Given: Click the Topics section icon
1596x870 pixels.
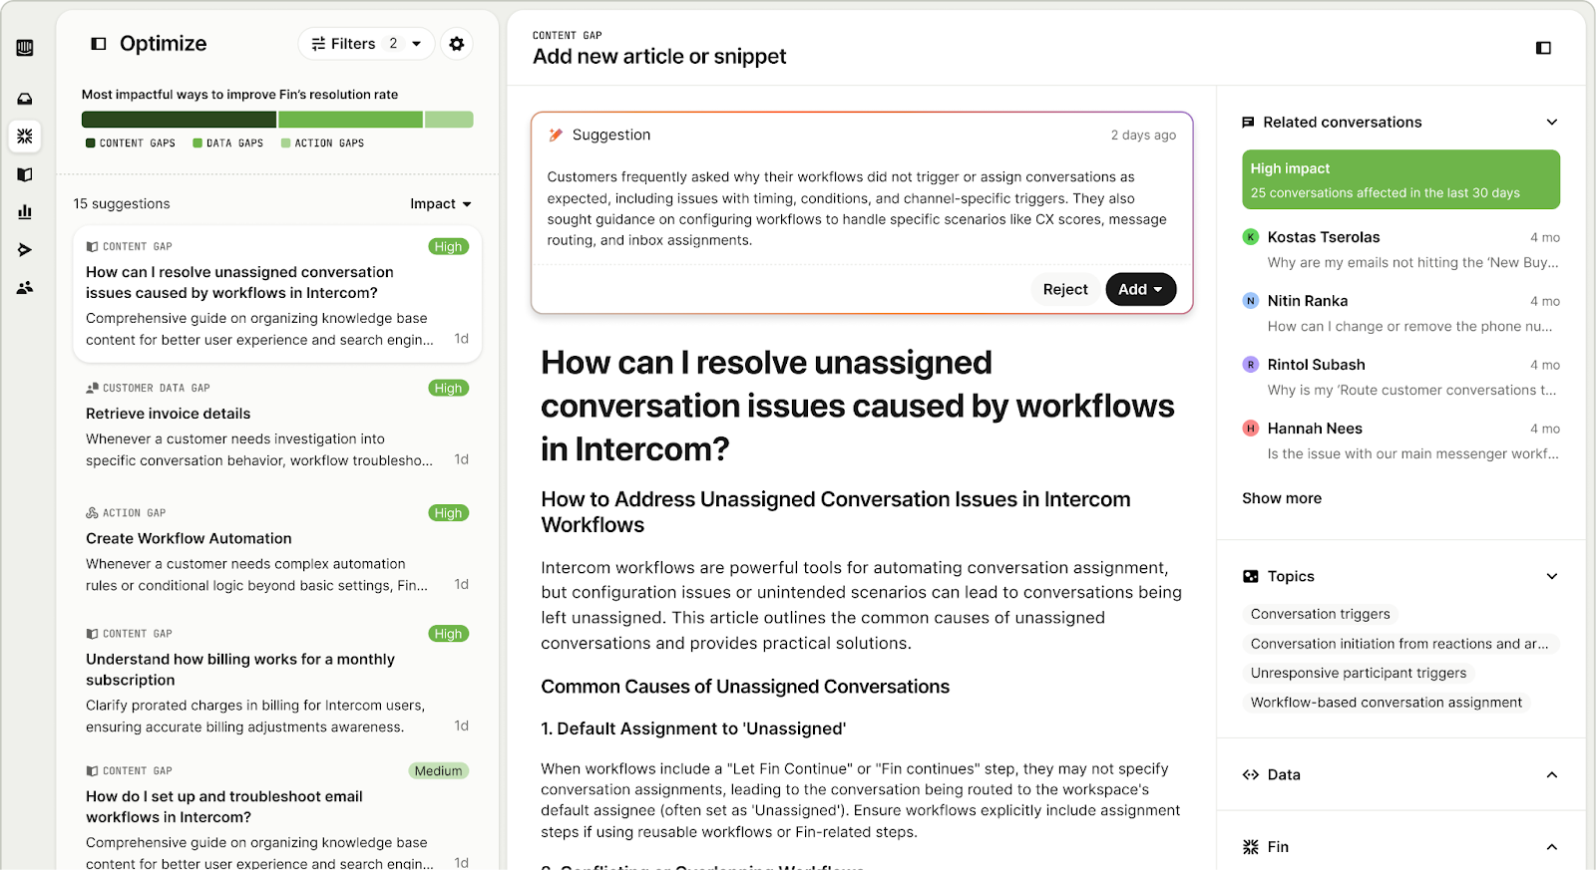Looking at the screenshot, I should click(1251, 577).
